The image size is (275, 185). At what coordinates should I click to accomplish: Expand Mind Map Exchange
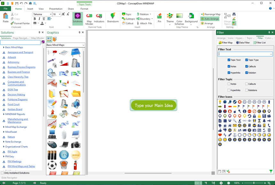coord(4,127)
